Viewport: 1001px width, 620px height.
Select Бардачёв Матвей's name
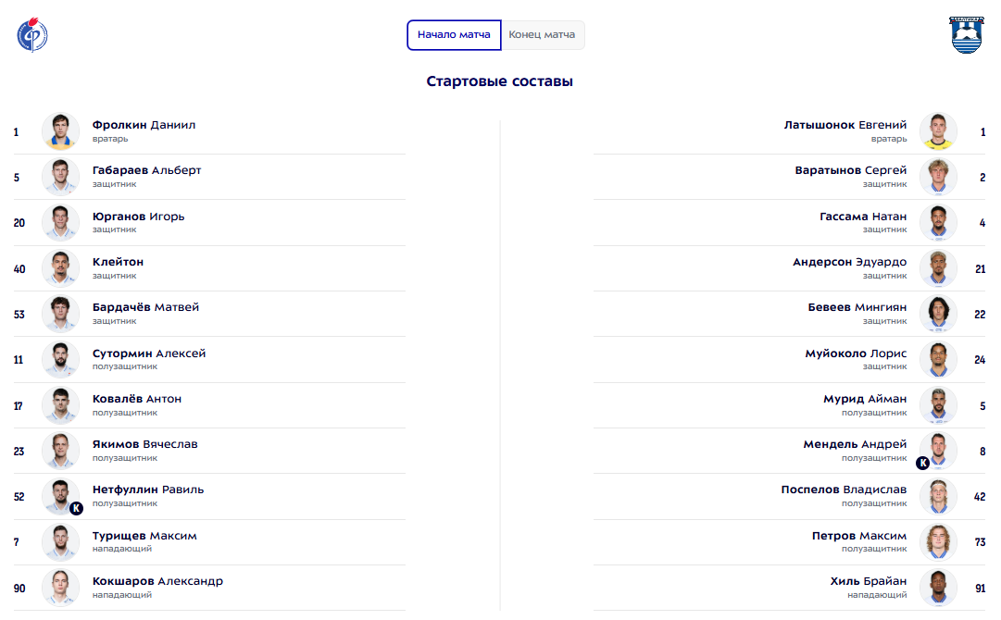[145, 307]
